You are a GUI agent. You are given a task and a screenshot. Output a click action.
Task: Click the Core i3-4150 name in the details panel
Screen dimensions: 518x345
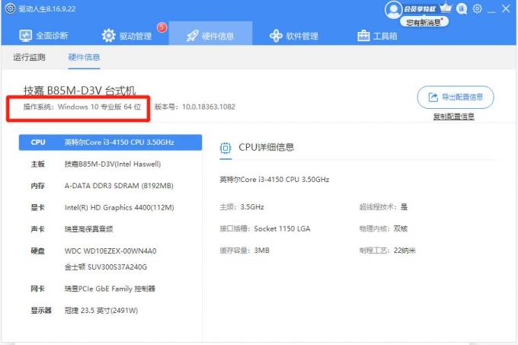pyautogui.click(x=274, y=180)
